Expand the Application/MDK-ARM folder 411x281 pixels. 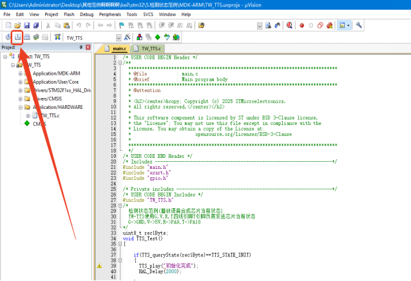pos(20,73)
